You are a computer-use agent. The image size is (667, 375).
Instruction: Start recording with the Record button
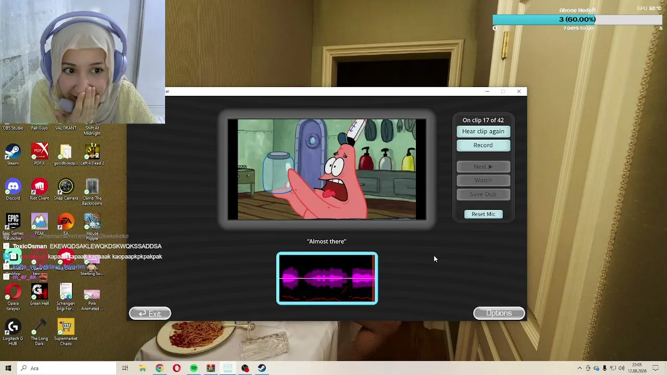[x=484, y=145]
